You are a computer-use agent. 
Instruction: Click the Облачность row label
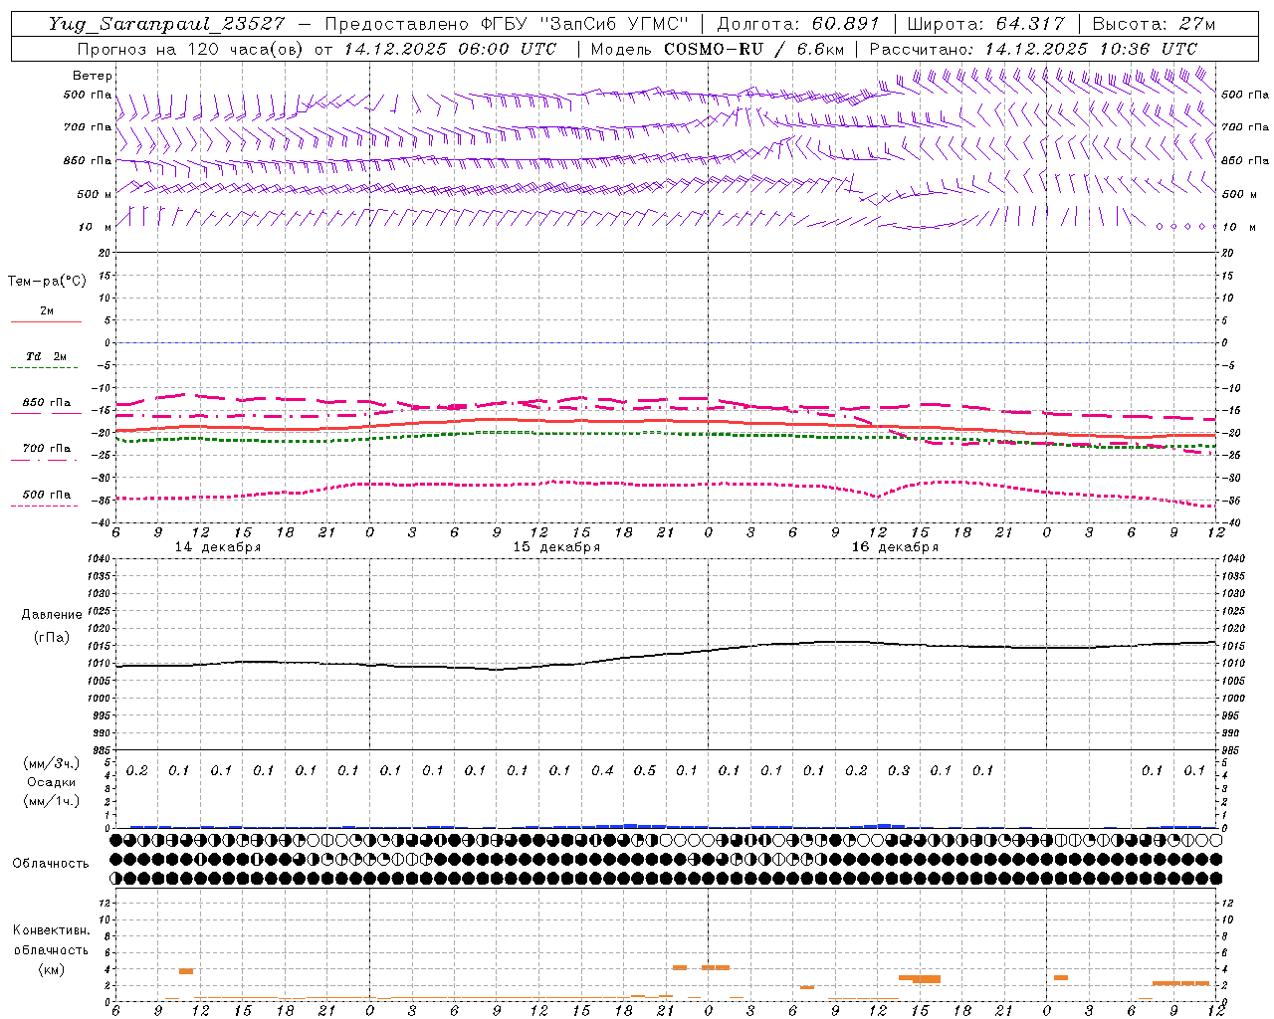coord(51,864)
